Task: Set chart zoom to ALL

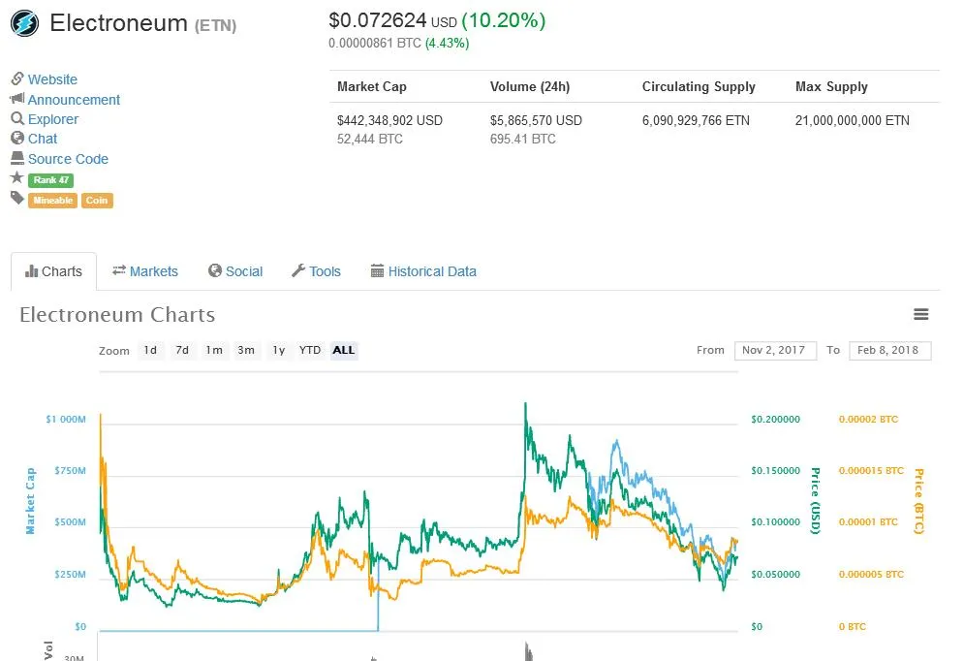Action: tap(344, 351)
